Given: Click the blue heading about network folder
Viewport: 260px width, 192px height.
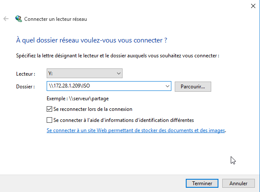Looking at the screenshot, I should point(92,40).
